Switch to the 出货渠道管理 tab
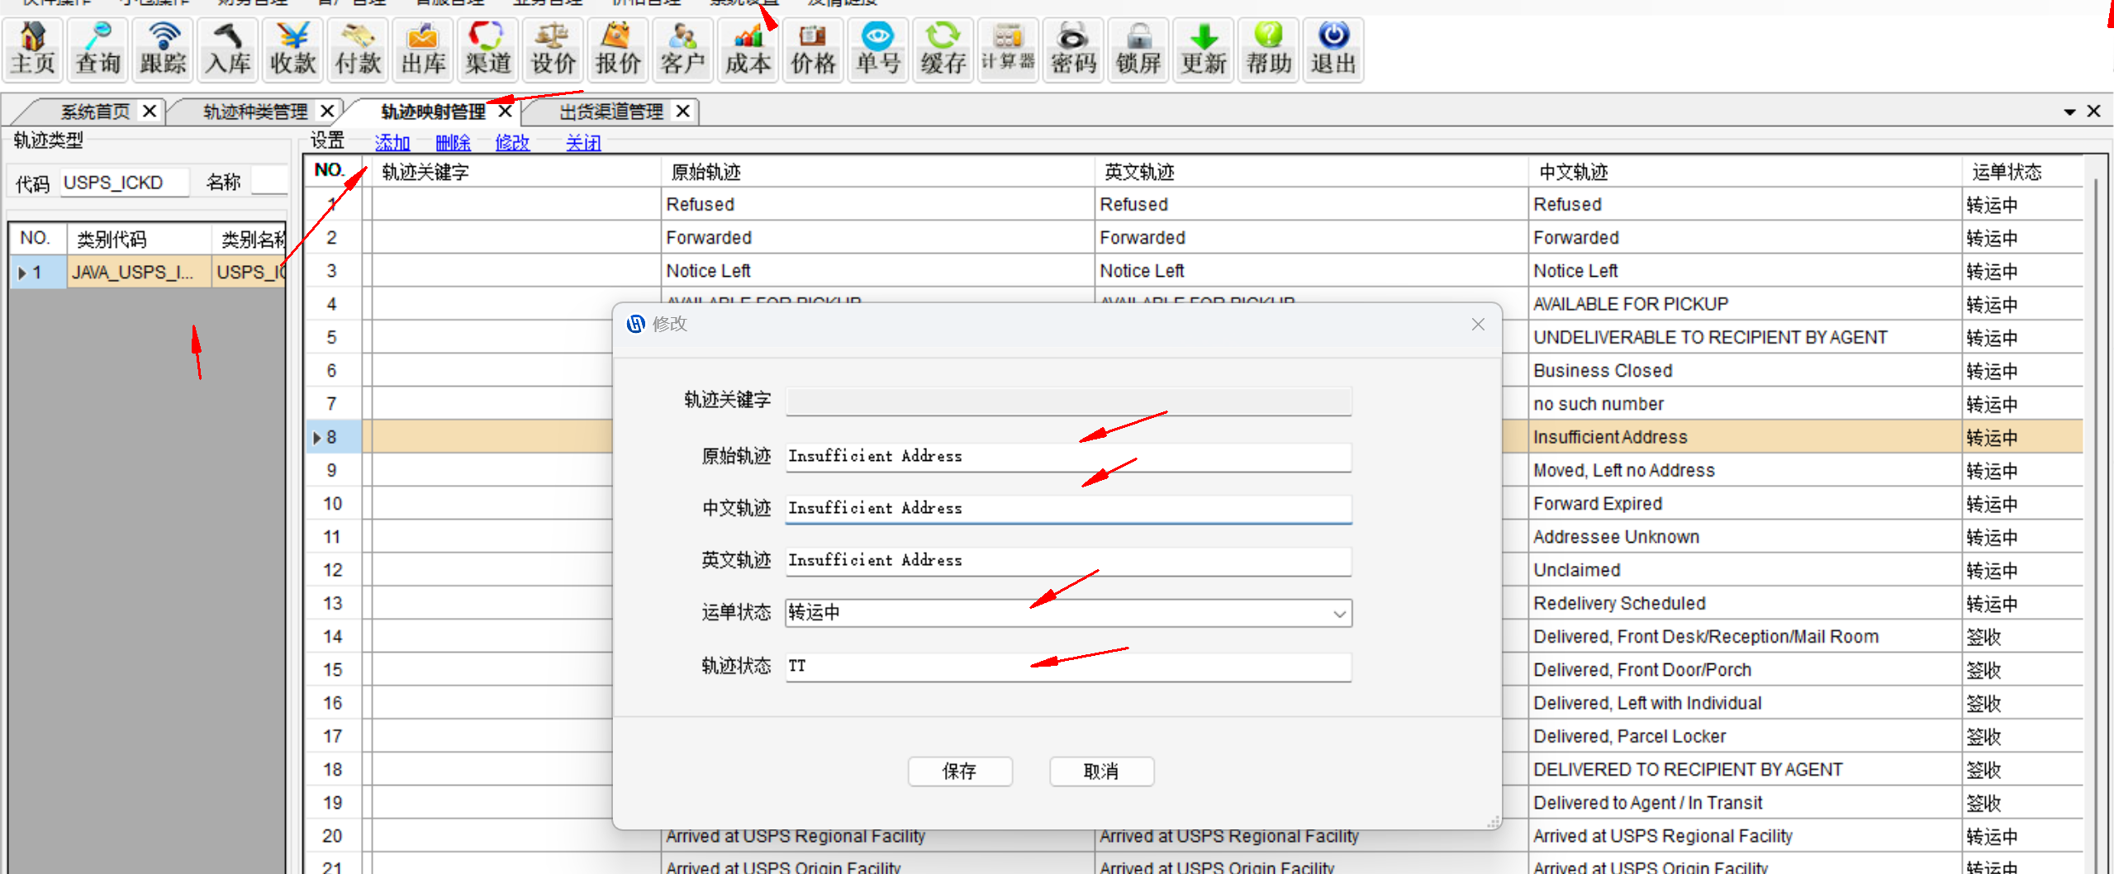This screenshot has height=874, width=2114. coord(610,112)
